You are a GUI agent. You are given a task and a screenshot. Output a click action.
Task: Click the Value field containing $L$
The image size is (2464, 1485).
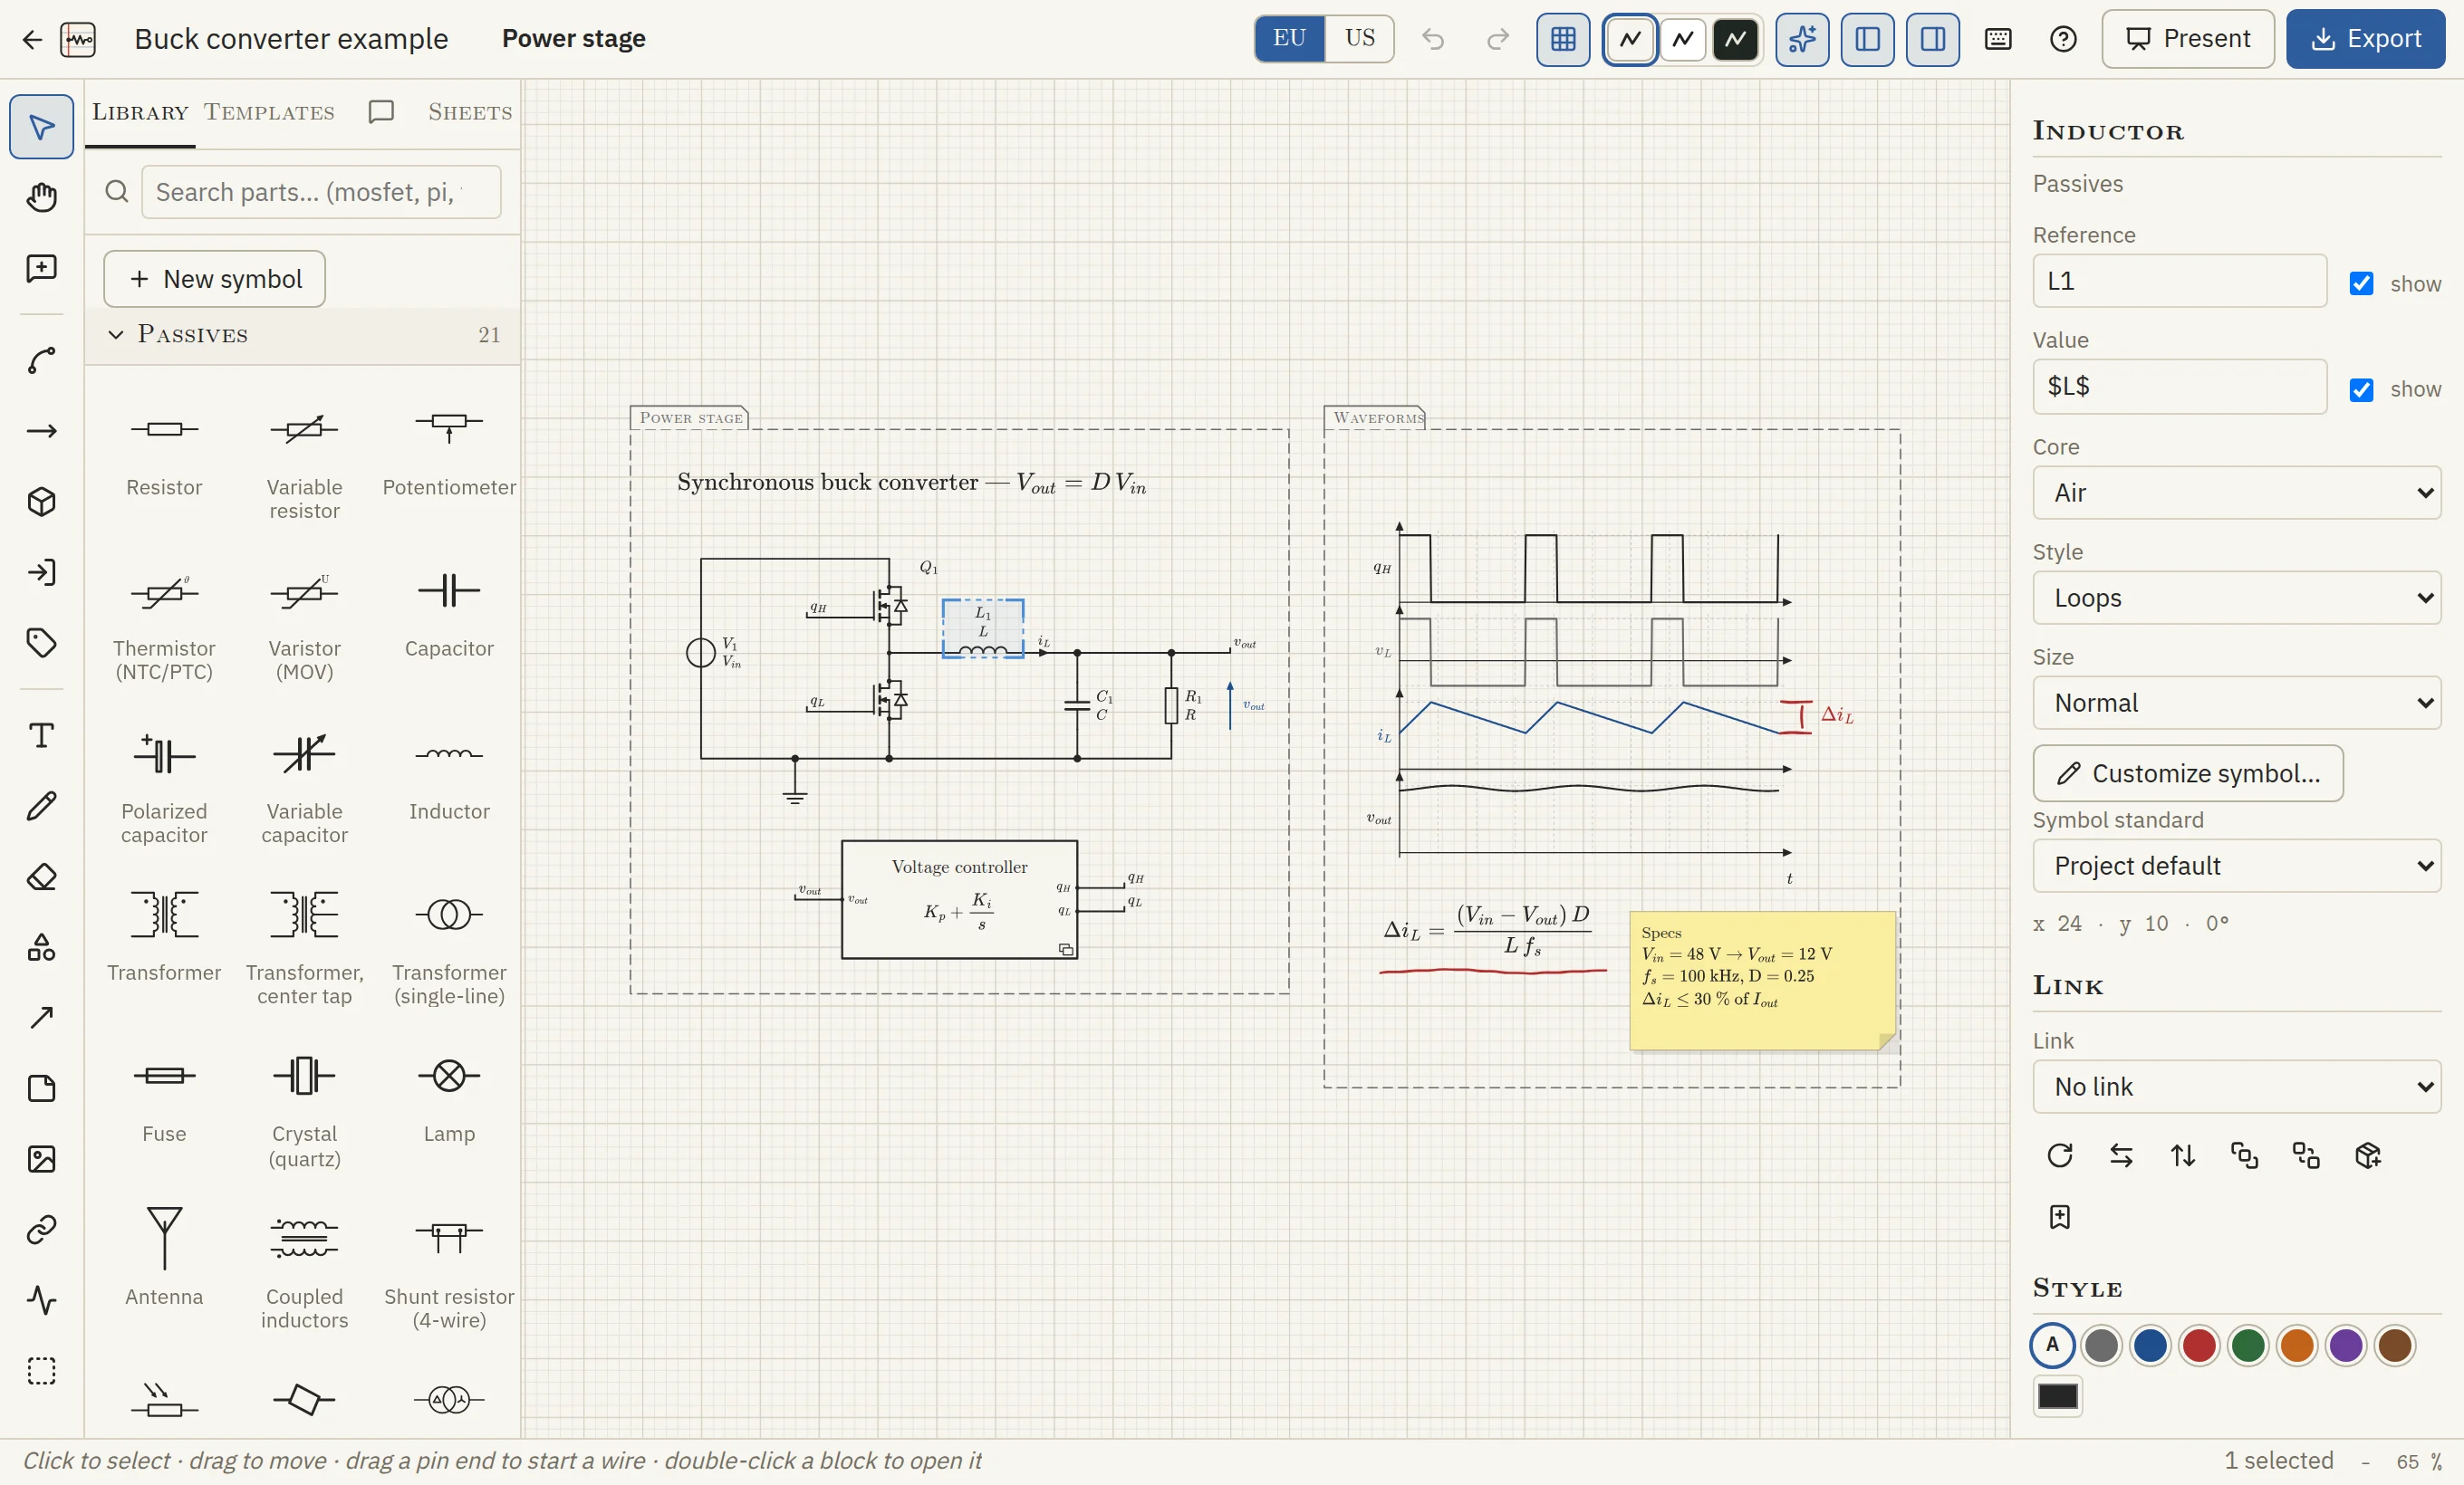point(2179,386)
